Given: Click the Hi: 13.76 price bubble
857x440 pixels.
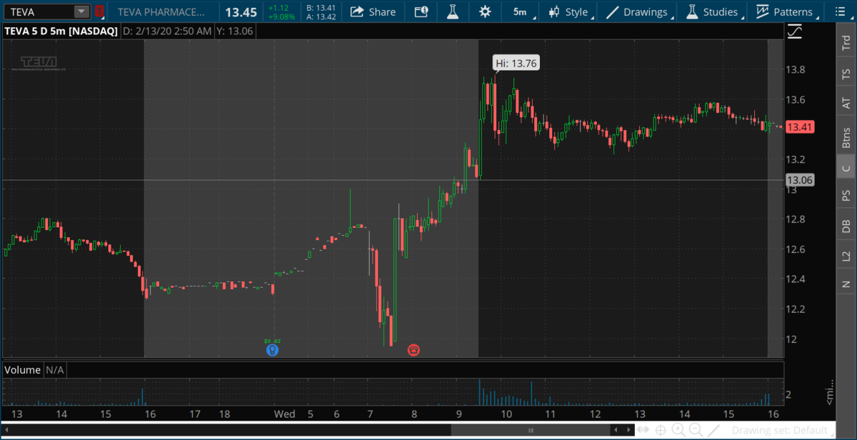Looking at the screenshot, I should point(516,64).
